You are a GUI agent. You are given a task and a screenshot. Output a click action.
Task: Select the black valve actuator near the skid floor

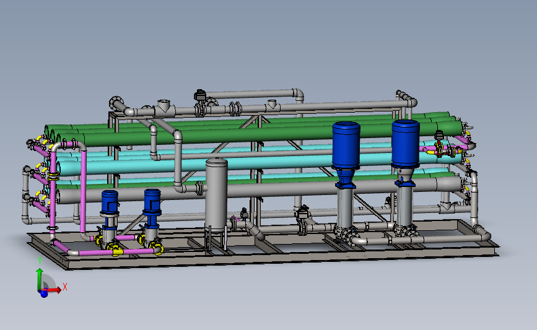(303, 212)
